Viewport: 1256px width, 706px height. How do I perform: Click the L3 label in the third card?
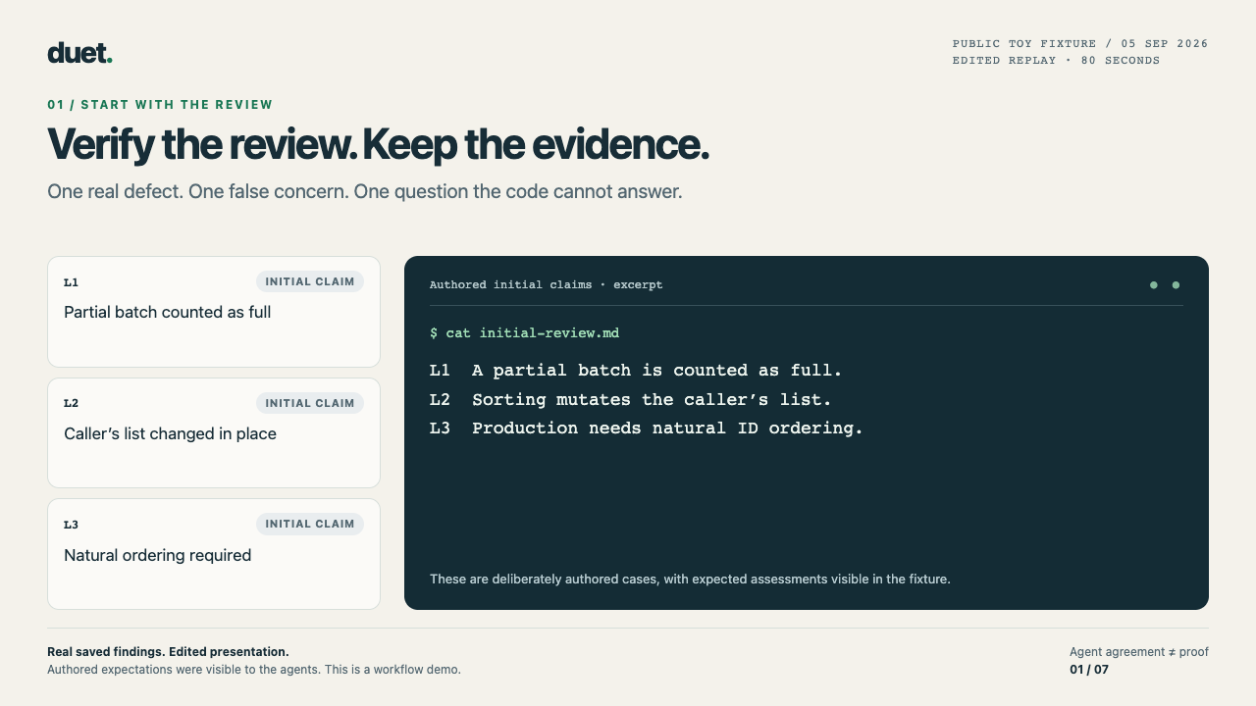[x=71, y=525]
